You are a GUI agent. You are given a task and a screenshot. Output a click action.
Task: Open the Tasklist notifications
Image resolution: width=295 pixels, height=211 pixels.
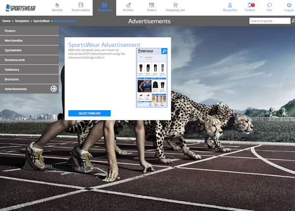click(250, 7)
